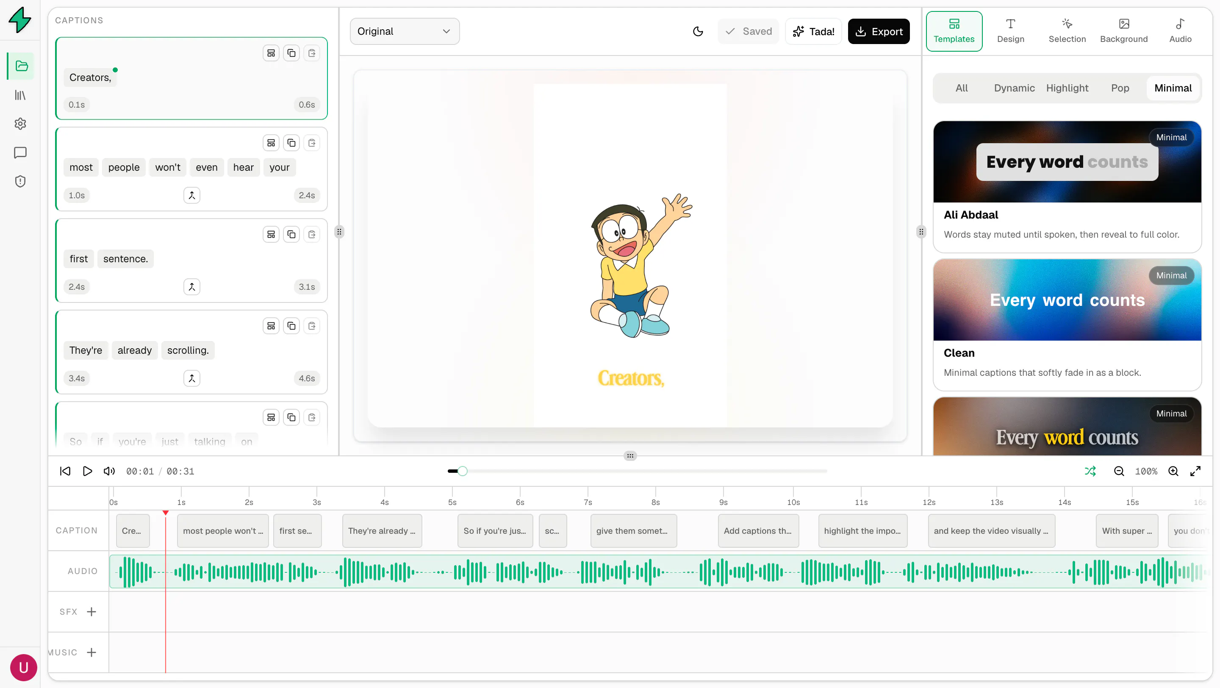
Task: Click the red playhead marker on timeline
Action: [165, 513]
